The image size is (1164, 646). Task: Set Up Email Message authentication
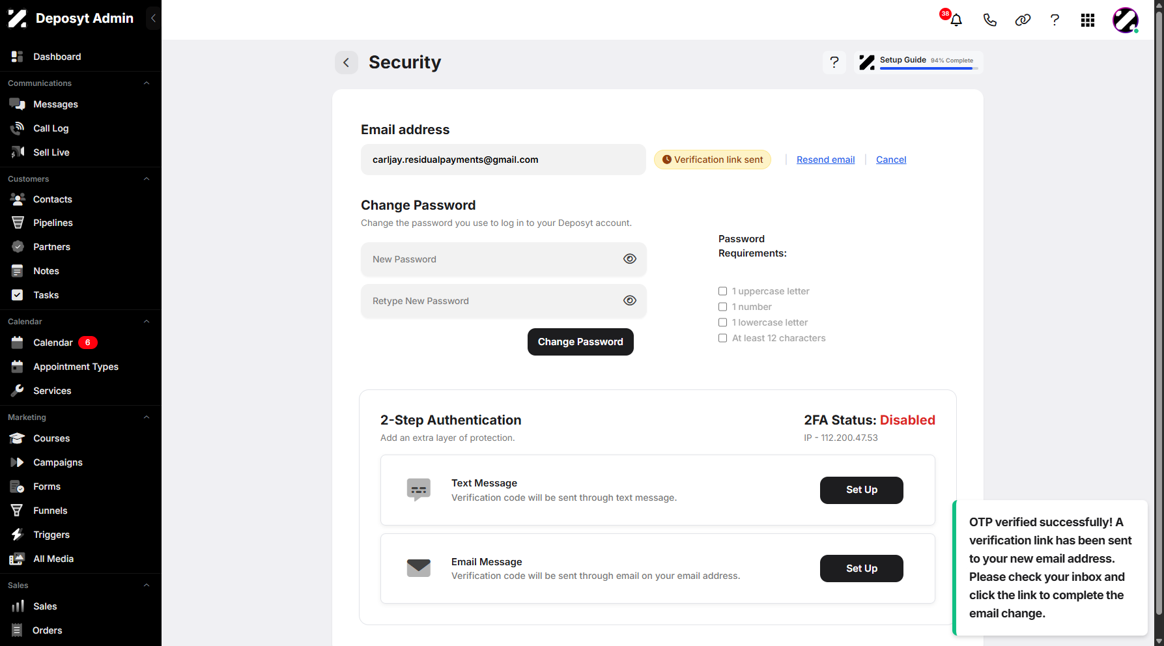click(862, 569)
